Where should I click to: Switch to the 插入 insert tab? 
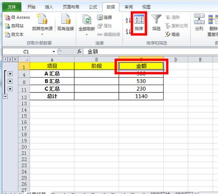(x=49, y=7)
